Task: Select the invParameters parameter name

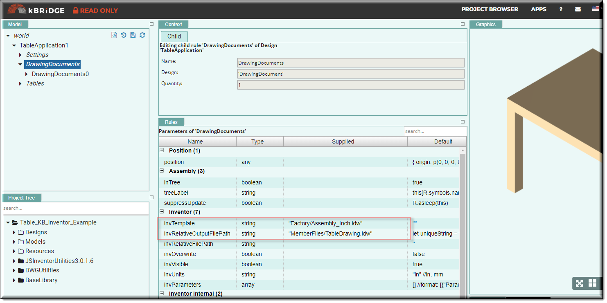Action: click(x=183, y=285)
